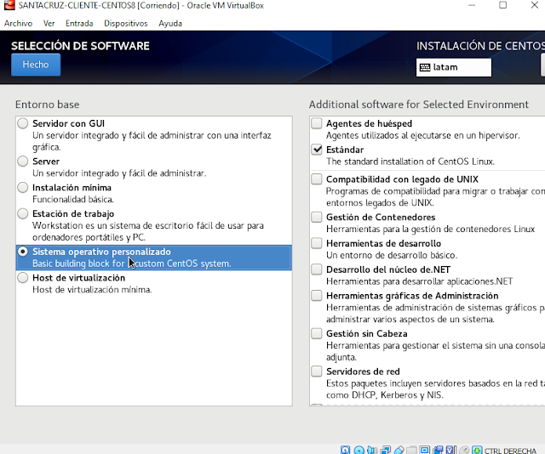Click the network adapters status icon
The height and width of the screenshot is (454, 545).
coord(386,451)
